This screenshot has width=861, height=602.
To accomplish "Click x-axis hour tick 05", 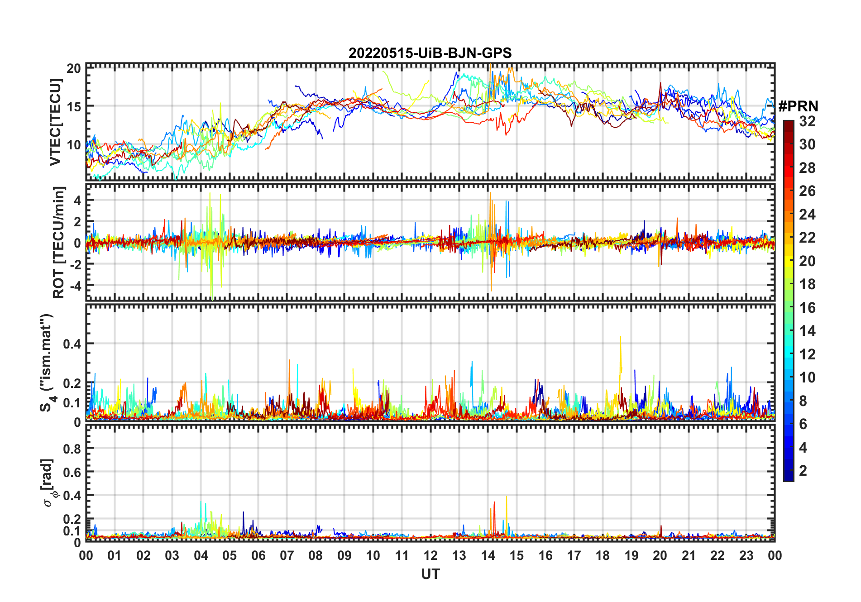I will point(230,555).
